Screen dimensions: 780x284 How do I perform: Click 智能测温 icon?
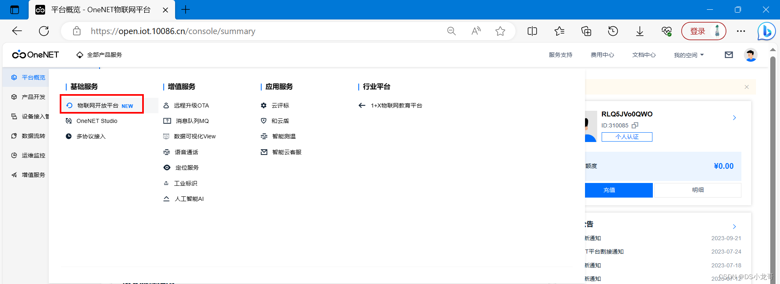[264, 136]
